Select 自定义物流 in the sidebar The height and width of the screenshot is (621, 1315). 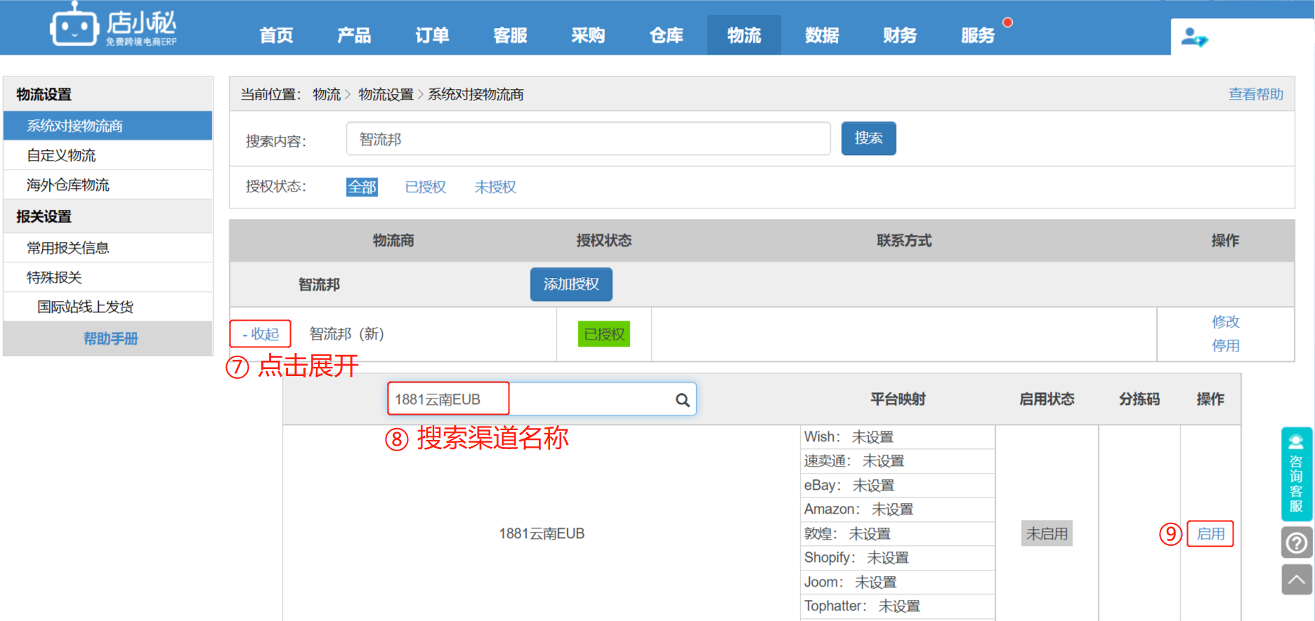108,155
